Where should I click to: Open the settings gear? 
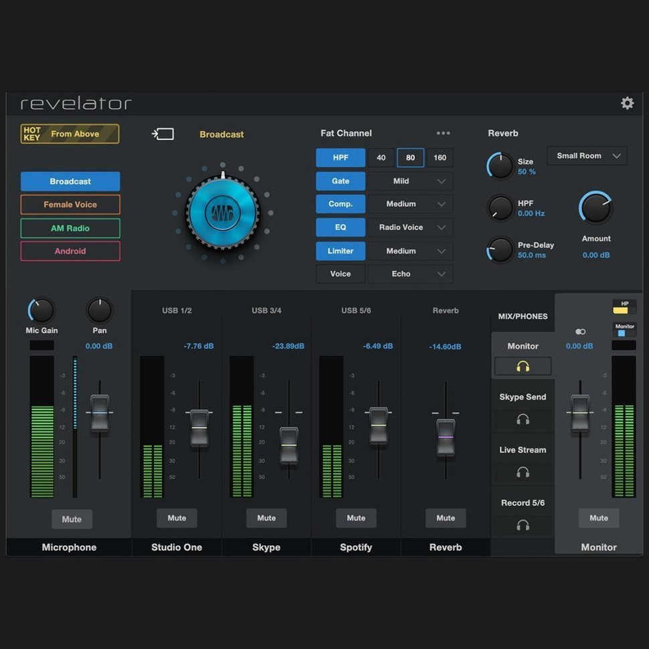click(x=627, y=103)
